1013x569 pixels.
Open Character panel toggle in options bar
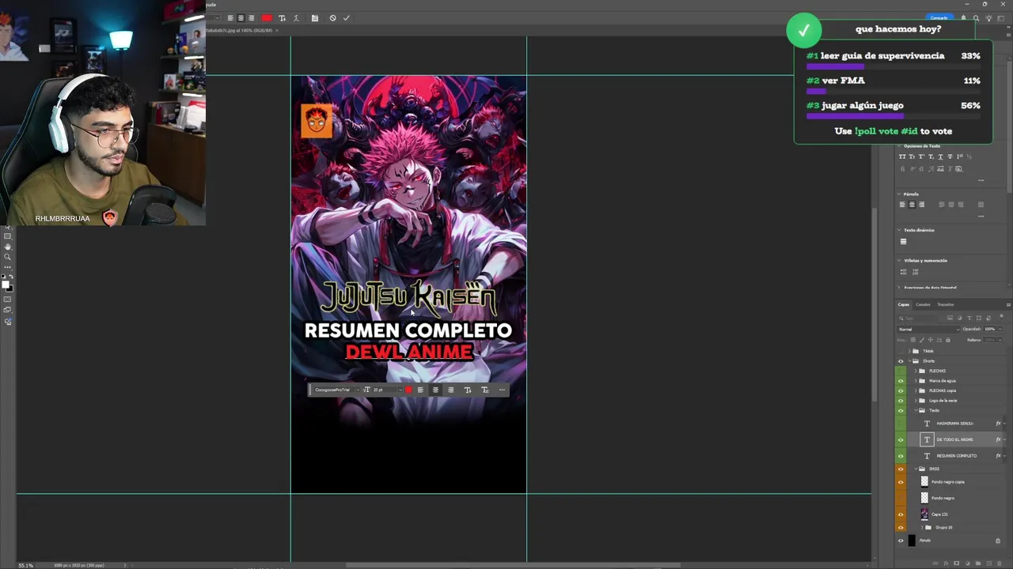(x=315, y=17)
